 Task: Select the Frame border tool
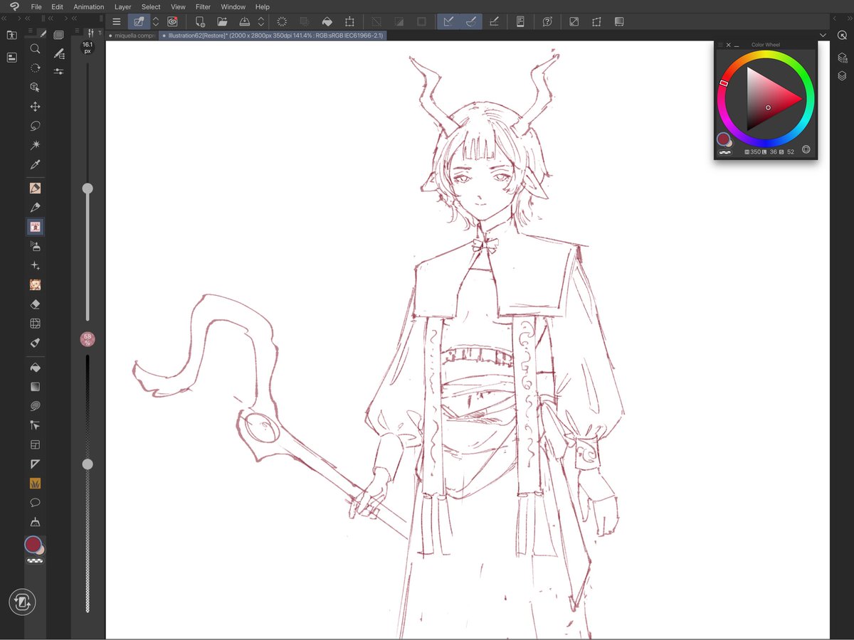35,444
